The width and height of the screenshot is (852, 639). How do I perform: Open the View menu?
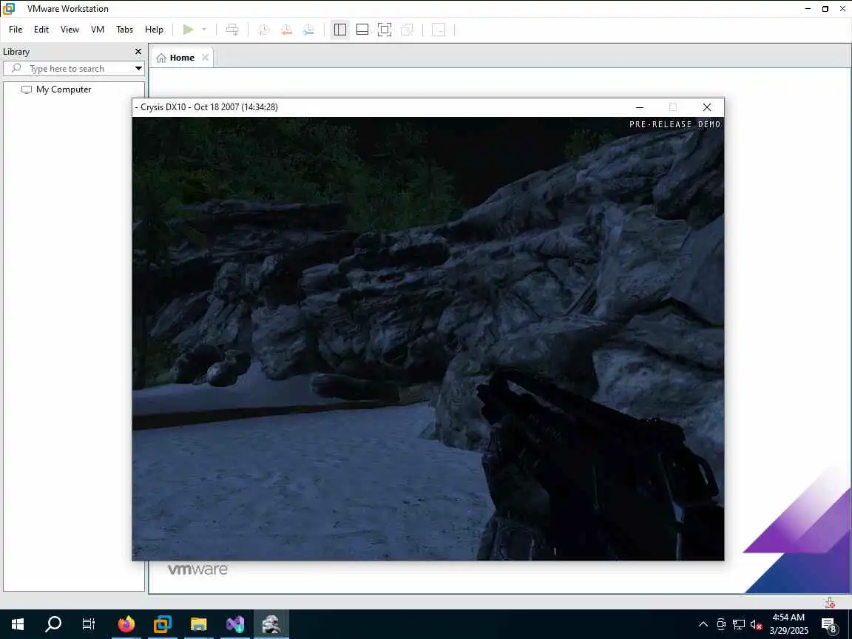click(x=70, y=30)
